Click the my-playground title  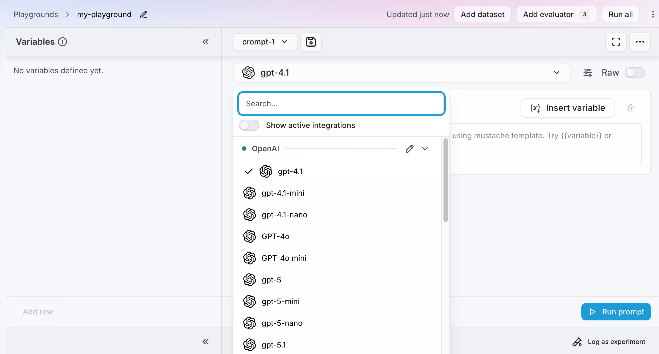pyautogui.click(x=104, y=14)
